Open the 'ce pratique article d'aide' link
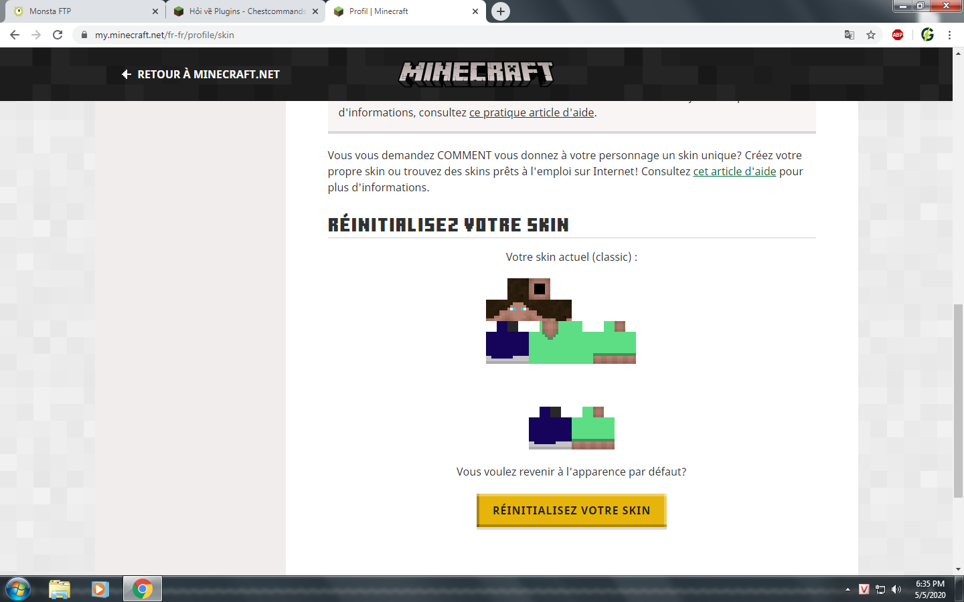Viewport: 964px width, 602px height. 532,112
